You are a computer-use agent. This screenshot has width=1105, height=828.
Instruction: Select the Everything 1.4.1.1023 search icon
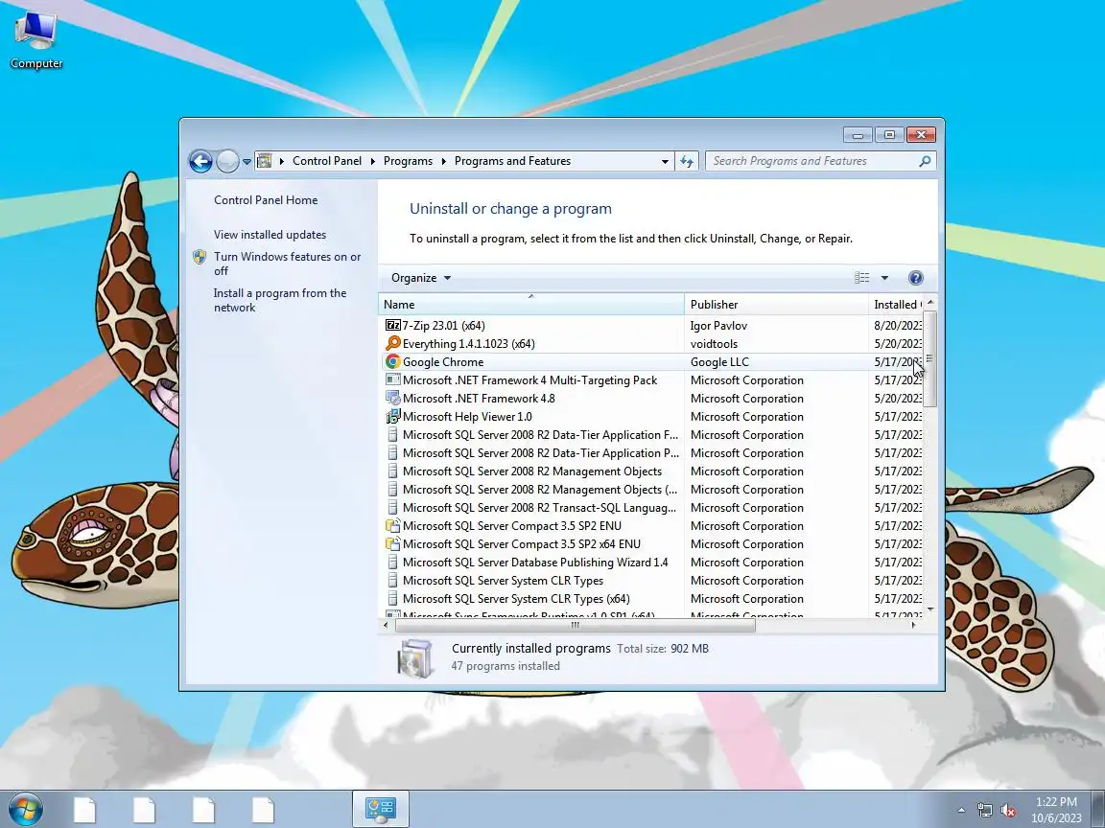coord(392,344)
